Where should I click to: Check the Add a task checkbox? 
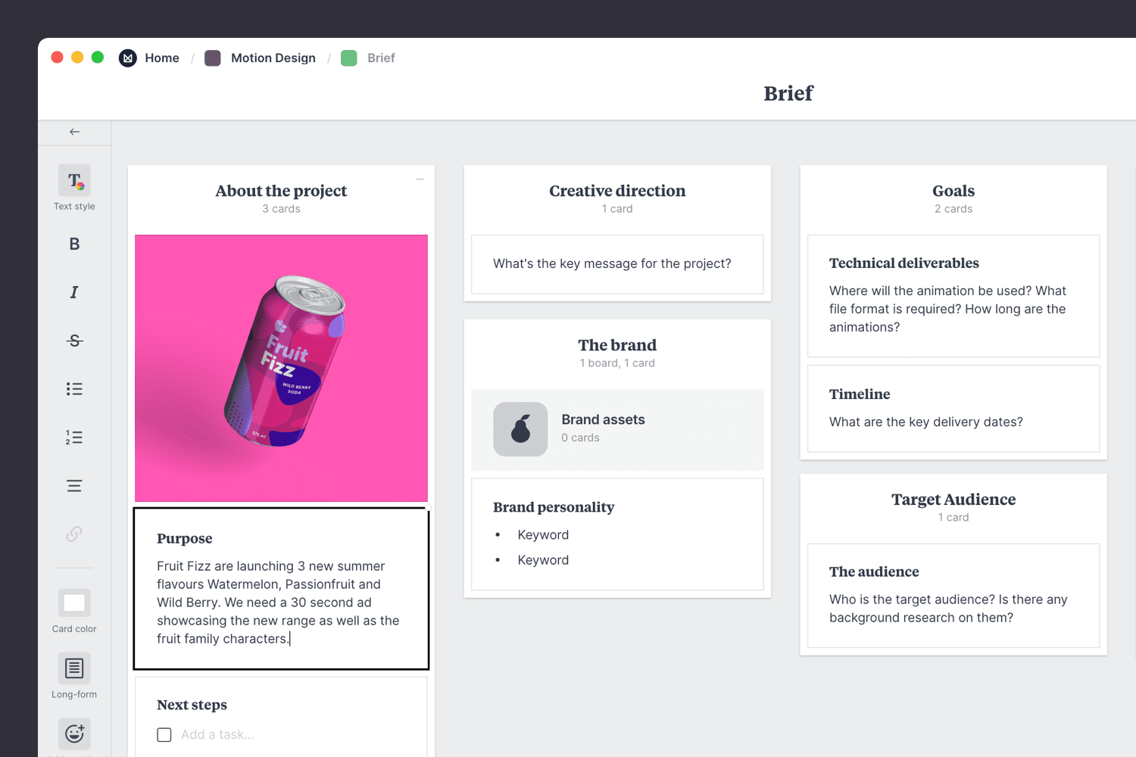coord(164,734)
